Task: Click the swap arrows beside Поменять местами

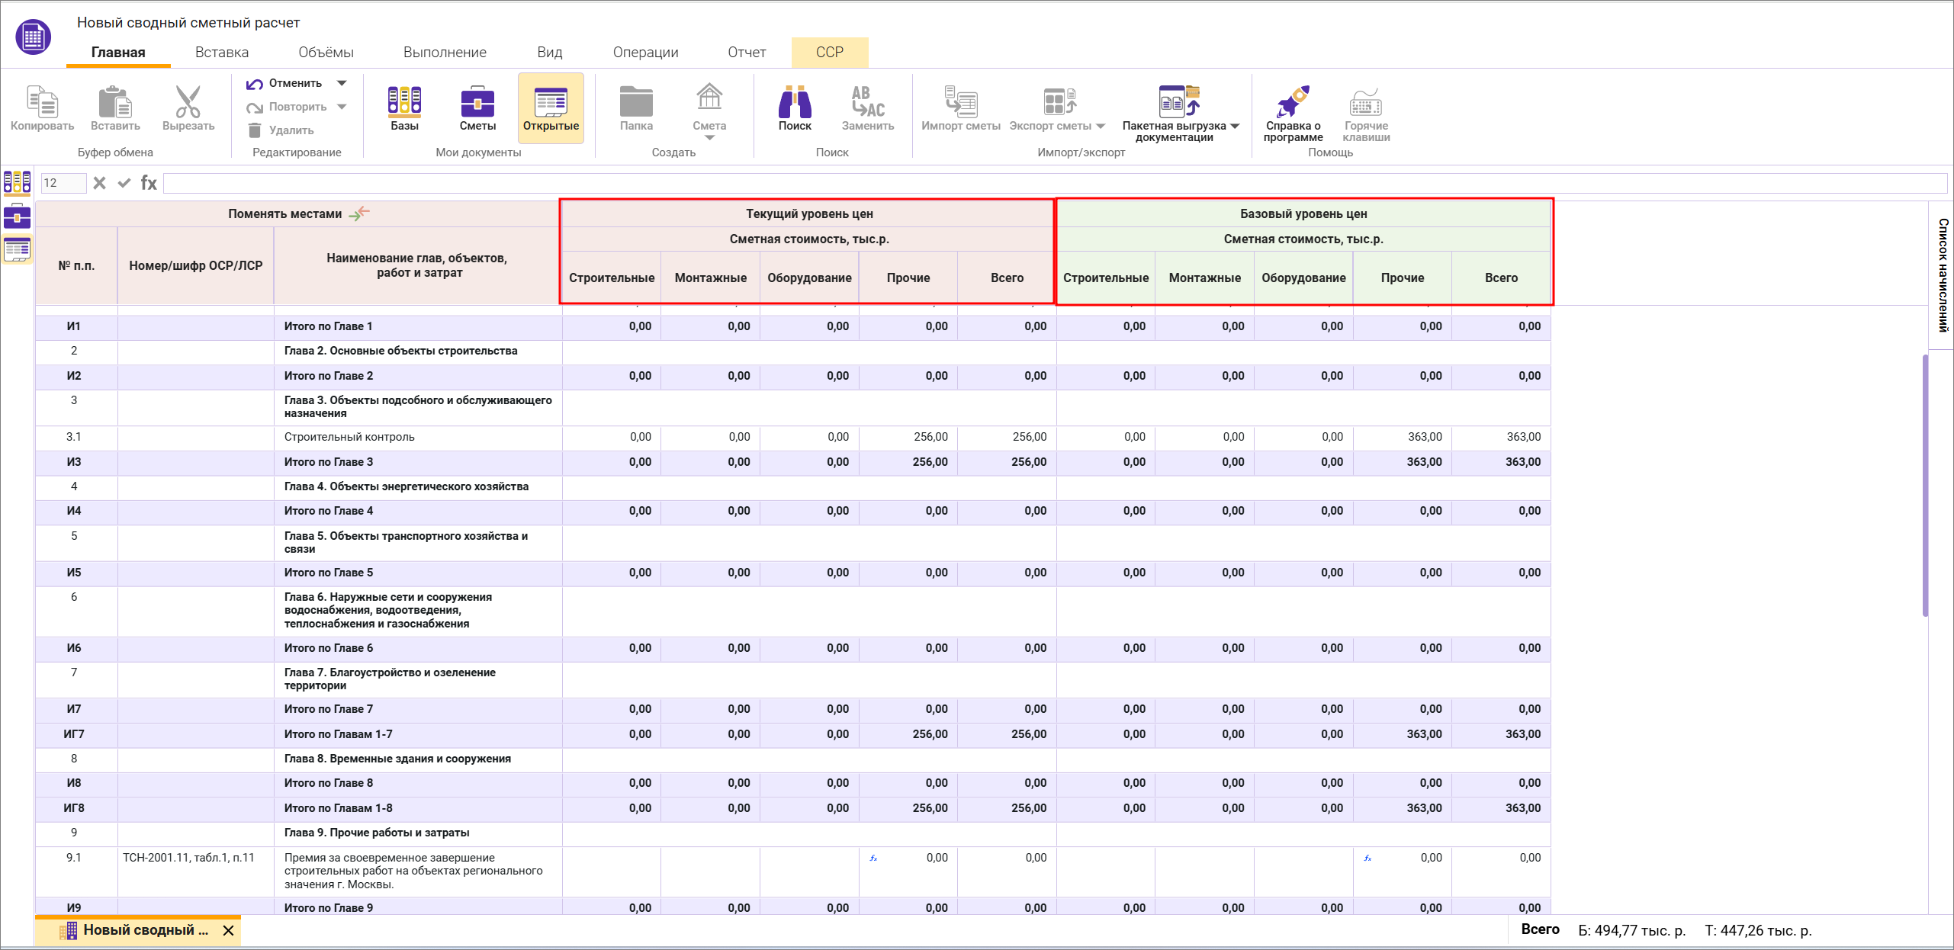Action: coord(359,213)
